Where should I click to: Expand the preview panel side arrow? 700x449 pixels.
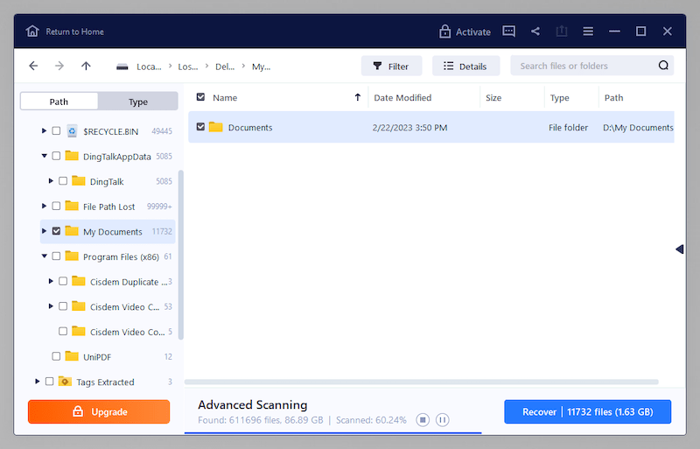pos(680,249)
